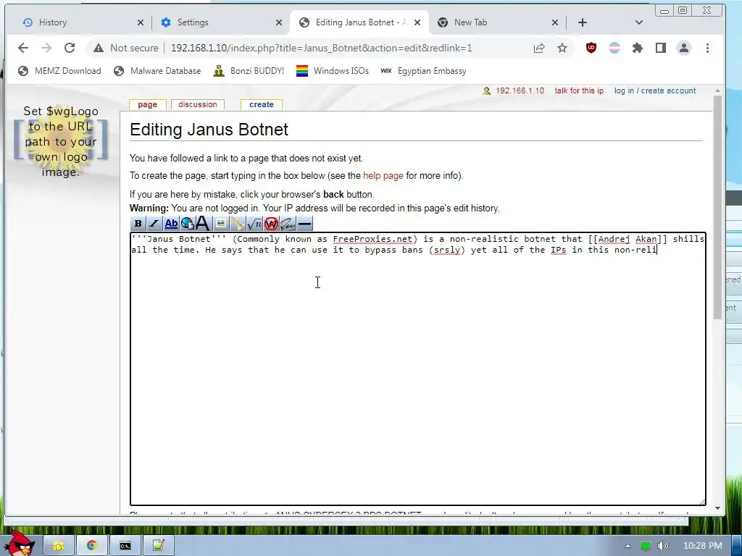
Task: Open the MEMZ Download bookmark
Action: [x=59, y=71]
